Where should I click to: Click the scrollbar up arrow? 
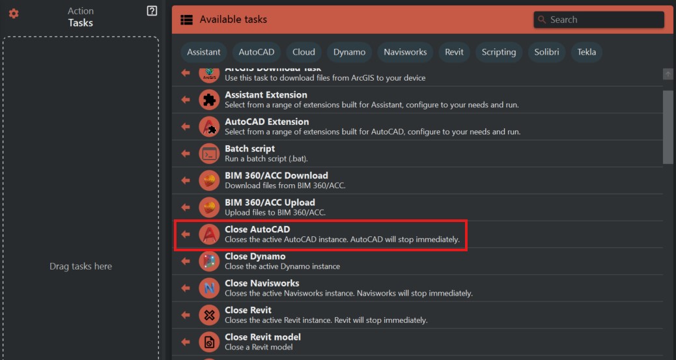click(x=668, y=74)
